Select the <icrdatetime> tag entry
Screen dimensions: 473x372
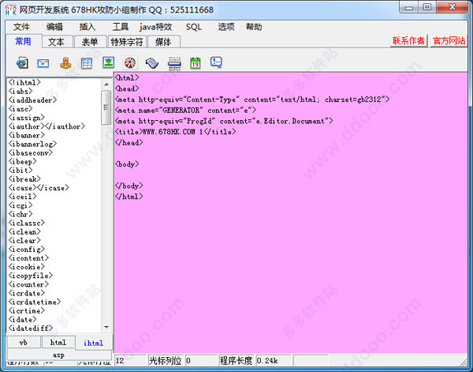(x=35, y=302)
